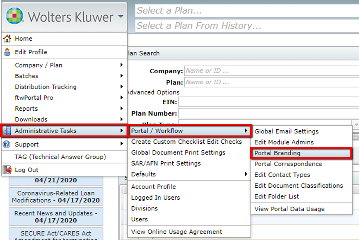Choose the Batches menu entry
This screenshot has width=359, height=240.
pos(64,76)
